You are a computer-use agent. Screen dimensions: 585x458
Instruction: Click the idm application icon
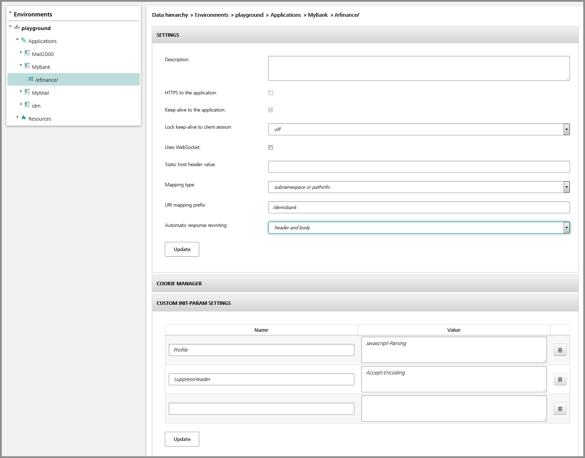point(27,105)
